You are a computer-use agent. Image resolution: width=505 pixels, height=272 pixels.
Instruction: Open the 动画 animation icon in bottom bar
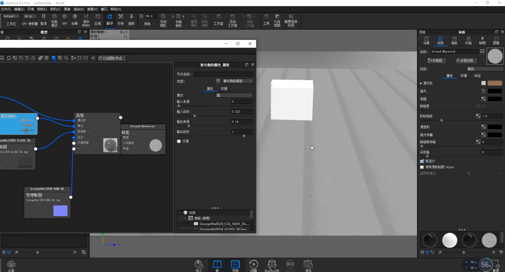click(254, 264)
